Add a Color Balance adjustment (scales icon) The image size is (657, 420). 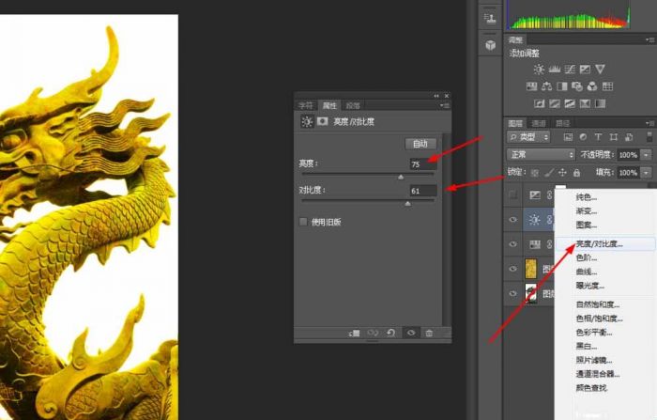click(547, 86)
